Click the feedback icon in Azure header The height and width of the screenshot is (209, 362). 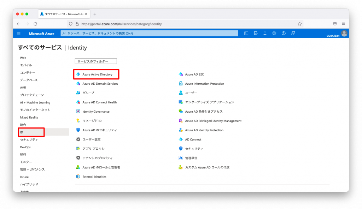293,34
